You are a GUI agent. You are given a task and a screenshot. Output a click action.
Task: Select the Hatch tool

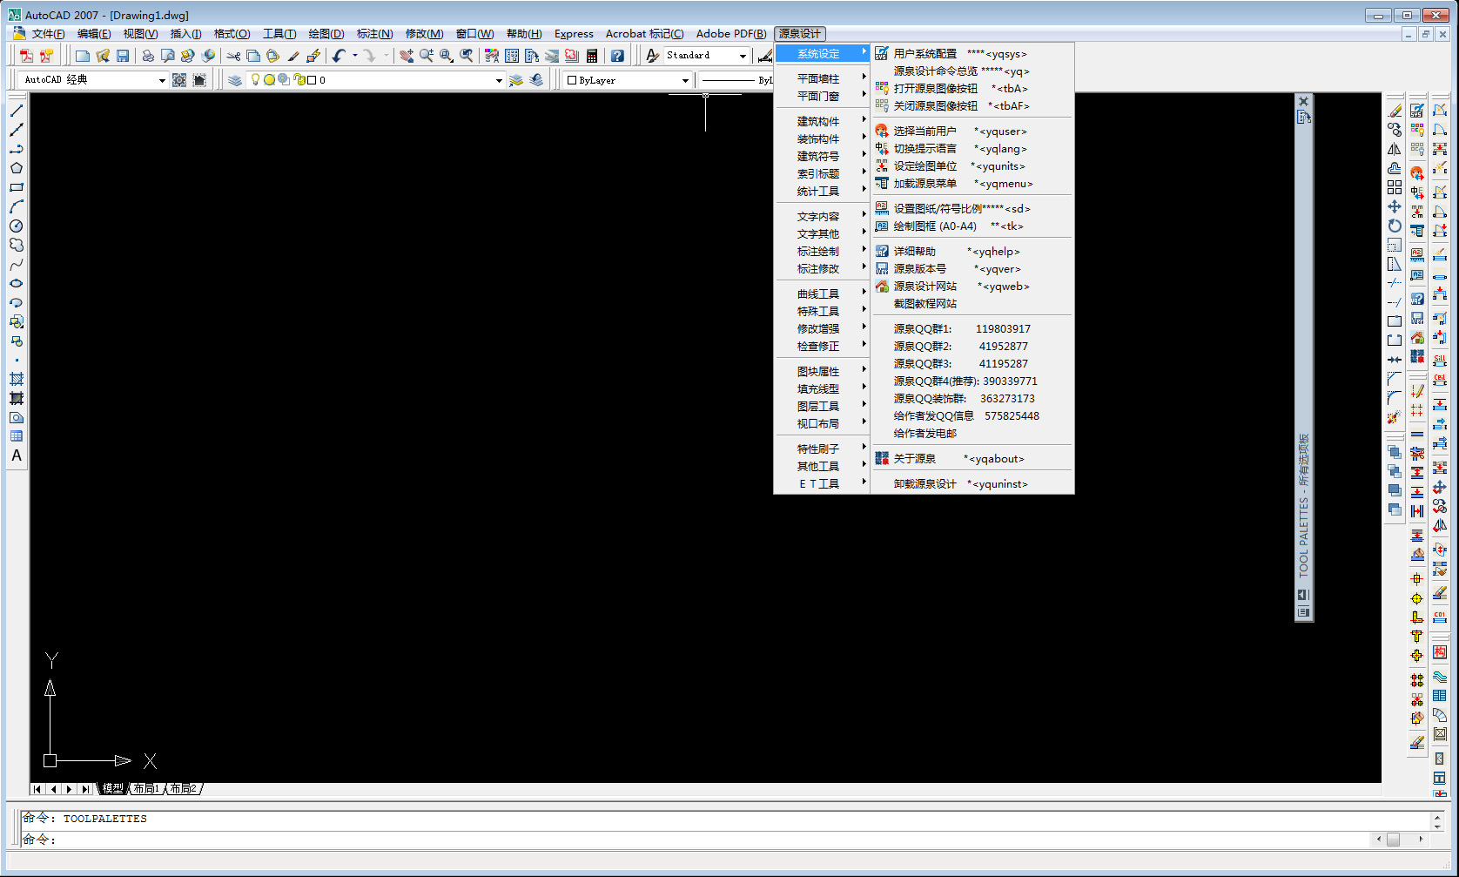point(17,379)
